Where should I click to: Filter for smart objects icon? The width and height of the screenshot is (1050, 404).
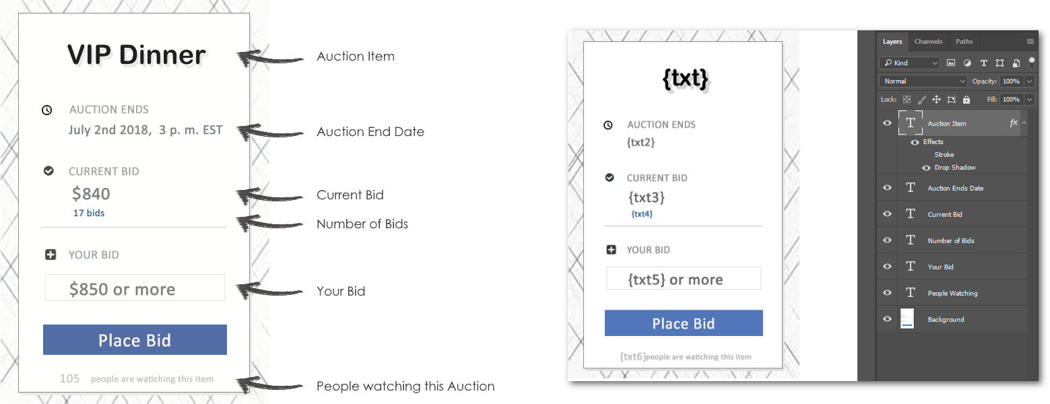click(1015, 63)
